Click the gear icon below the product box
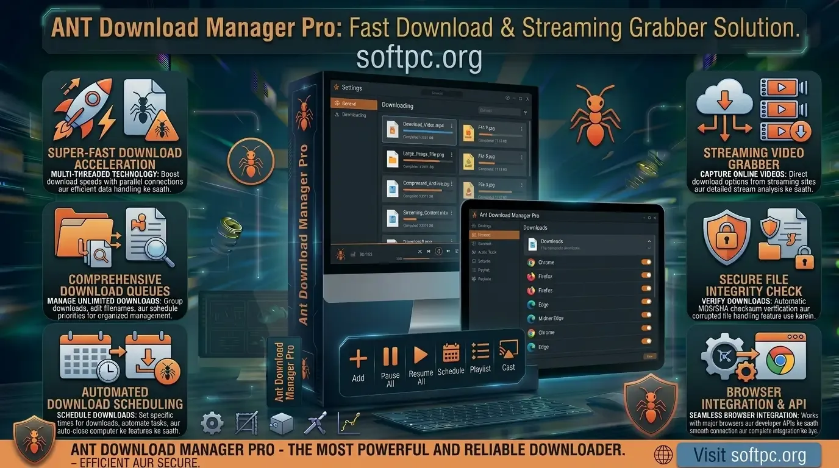The width and height of the screenshot is (839, 468). coord(212,423)
